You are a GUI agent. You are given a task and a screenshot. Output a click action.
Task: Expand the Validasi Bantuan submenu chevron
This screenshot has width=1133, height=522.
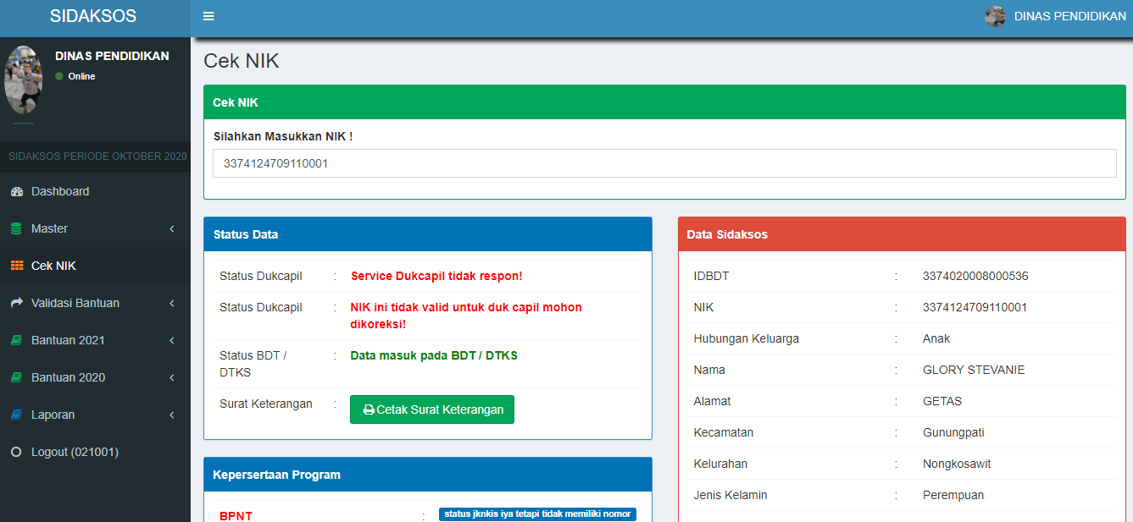[x=172, y=303]
